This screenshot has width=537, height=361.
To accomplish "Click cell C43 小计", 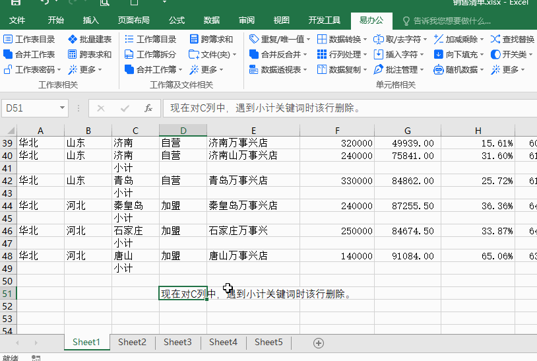I will tap(135, 193).
